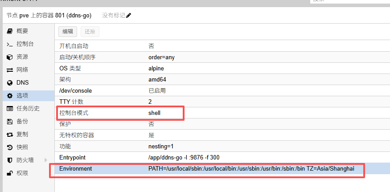Click the globe icon beside DNS
Image resolution: width=390 pixels, height=192 pixels.
9,83
